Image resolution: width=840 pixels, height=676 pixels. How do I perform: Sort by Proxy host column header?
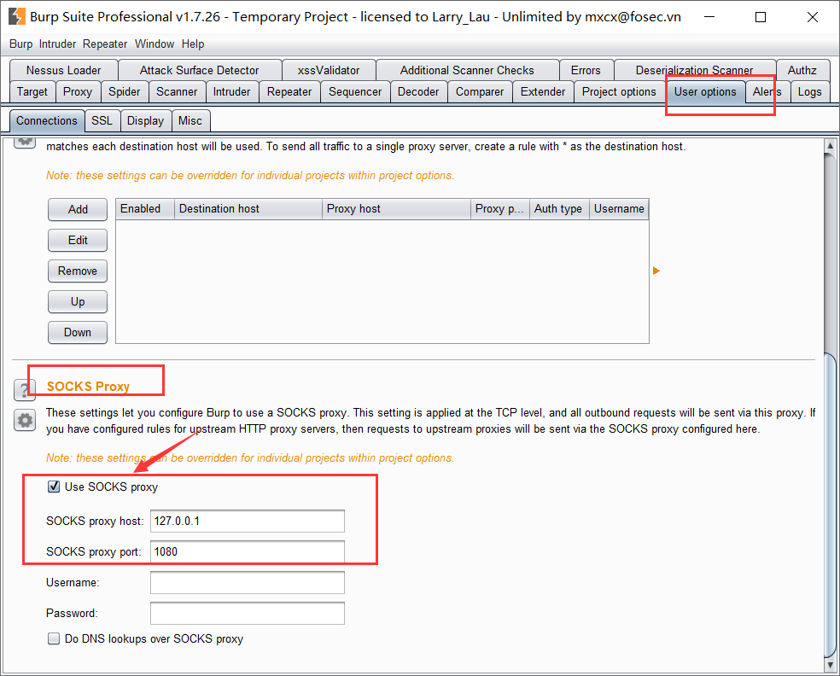pos(396,209)
